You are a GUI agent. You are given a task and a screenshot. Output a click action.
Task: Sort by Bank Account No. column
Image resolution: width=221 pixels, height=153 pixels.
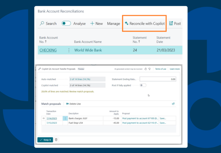pyautogui.click(x=49, y=39)
